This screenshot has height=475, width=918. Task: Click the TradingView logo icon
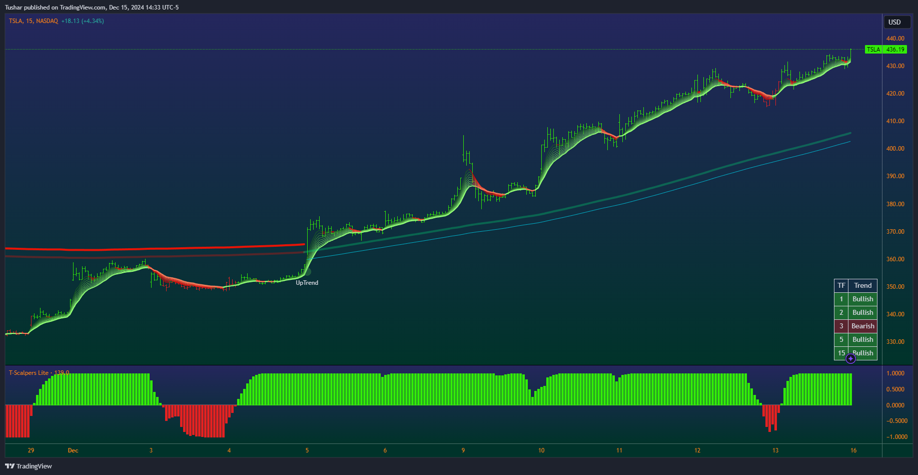[x=10, y=466]
